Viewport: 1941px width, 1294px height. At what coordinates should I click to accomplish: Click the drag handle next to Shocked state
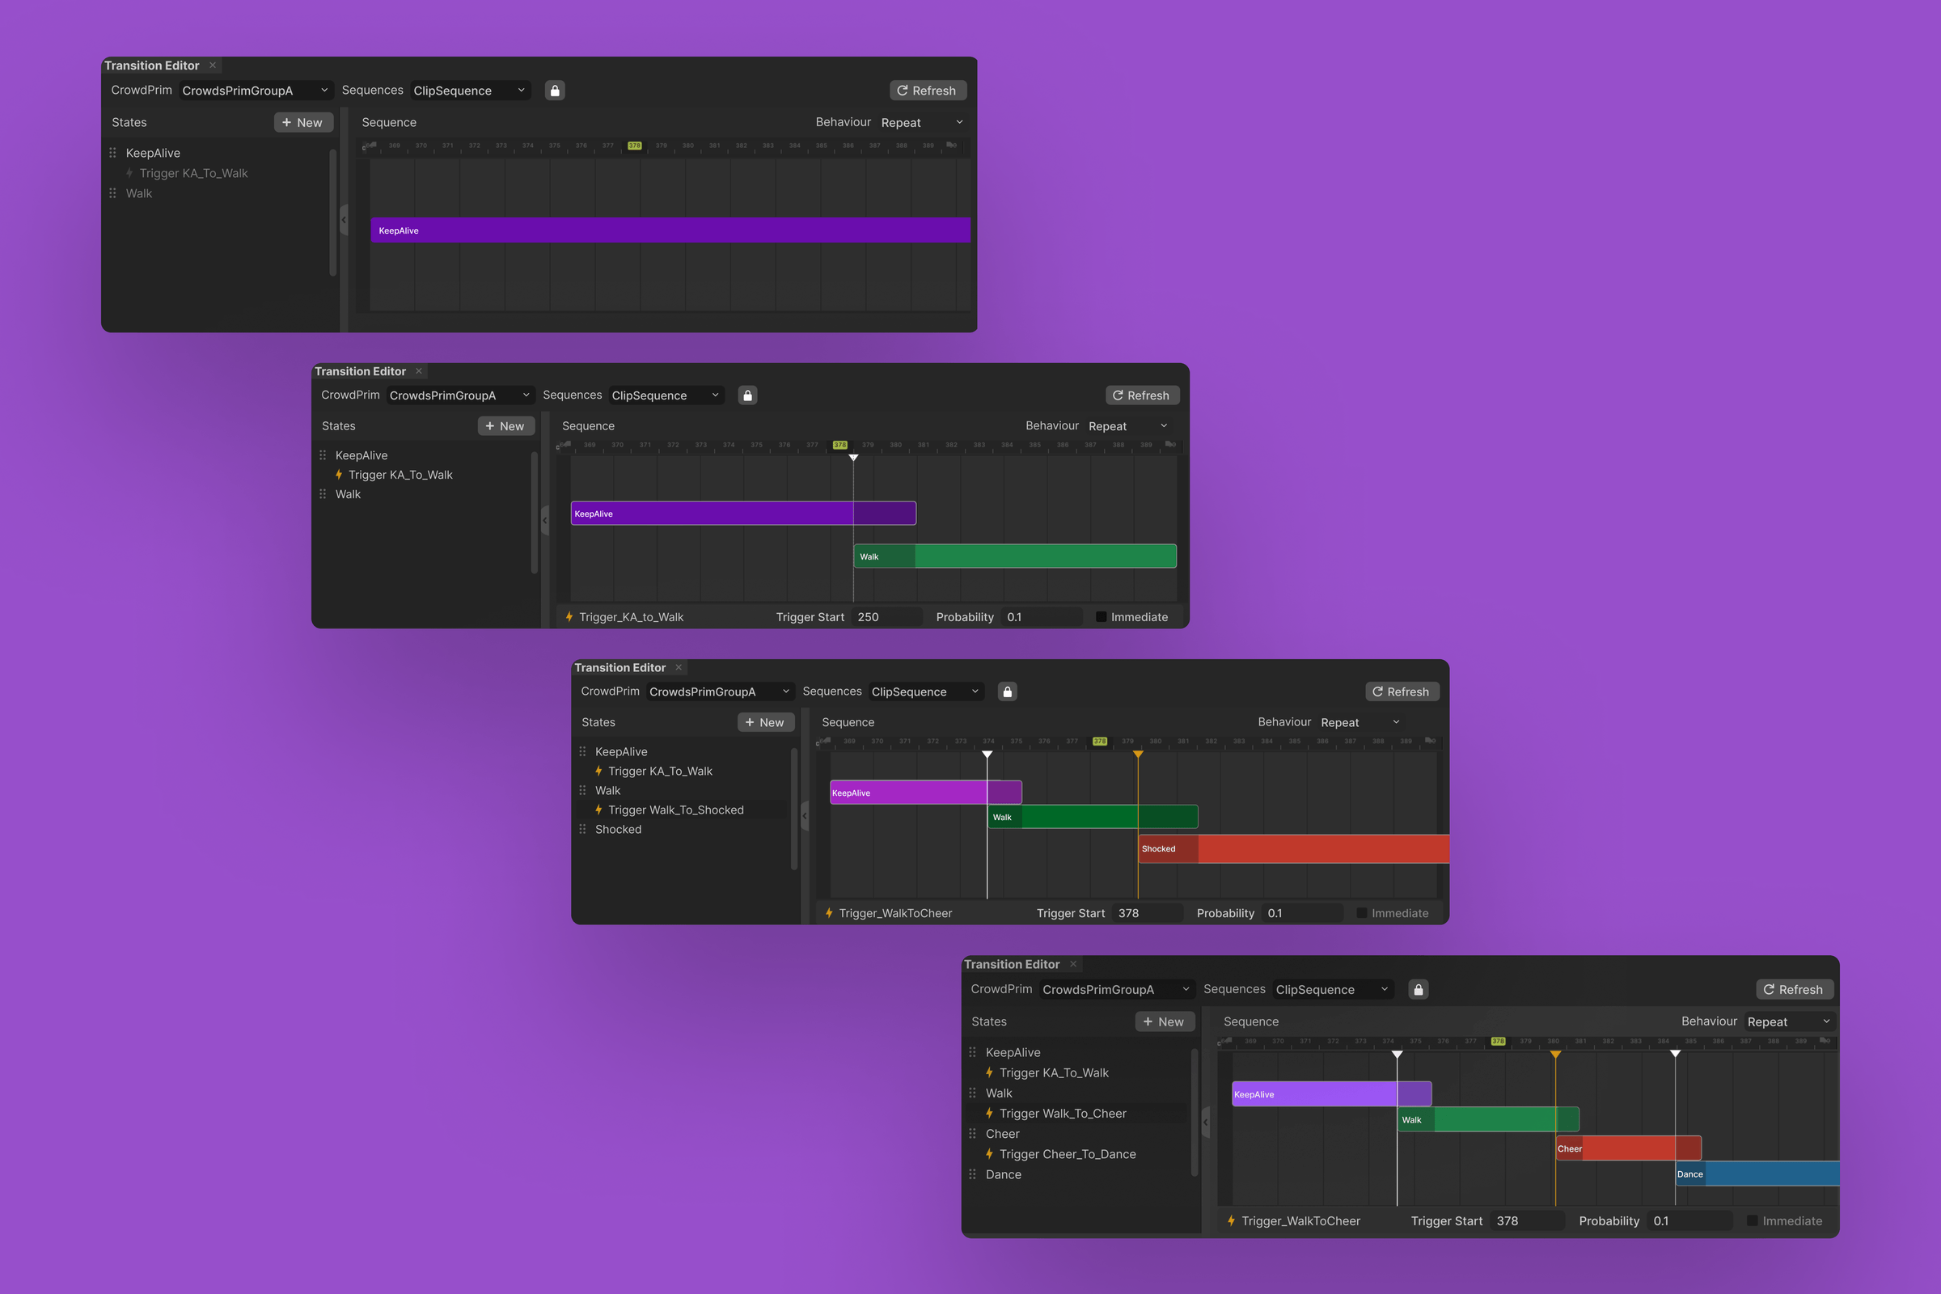582,830
